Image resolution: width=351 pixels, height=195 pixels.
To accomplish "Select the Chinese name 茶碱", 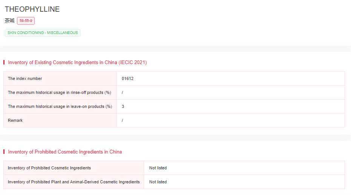I will pyautogui.click(x=9, y=21).
